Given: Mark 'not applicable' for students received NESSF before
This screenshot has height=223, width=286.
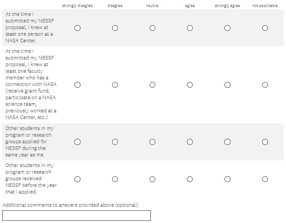Looking at the screenshot, I should (265, 179).
